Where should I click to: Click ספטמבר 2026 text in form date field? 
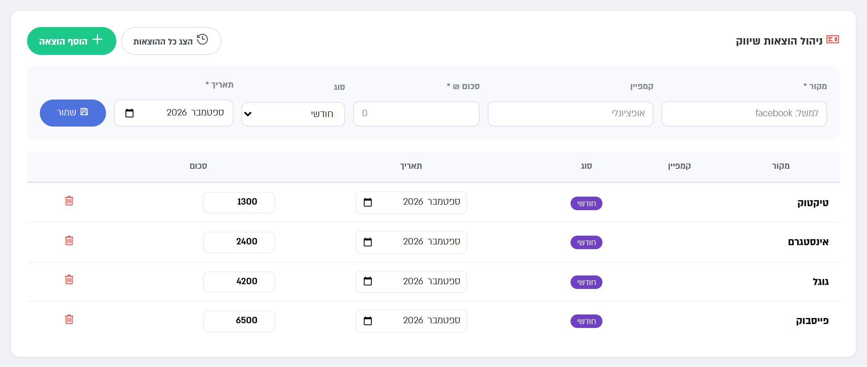pyautogui.click(x=195, y=113)
